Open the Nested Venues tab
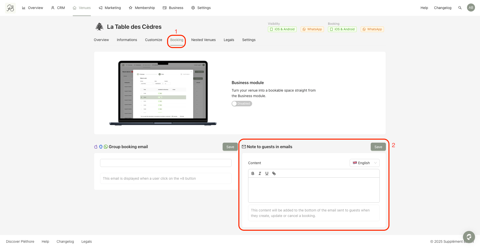Screen dimensions: 480x248 (x=203, y=40)
